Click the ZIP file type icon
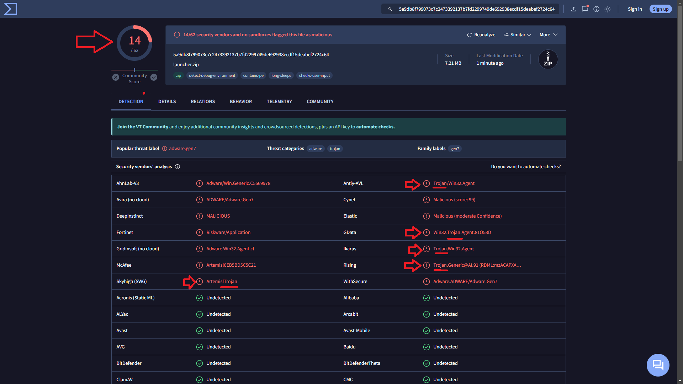Screen dimensions: 683x384 548,60
